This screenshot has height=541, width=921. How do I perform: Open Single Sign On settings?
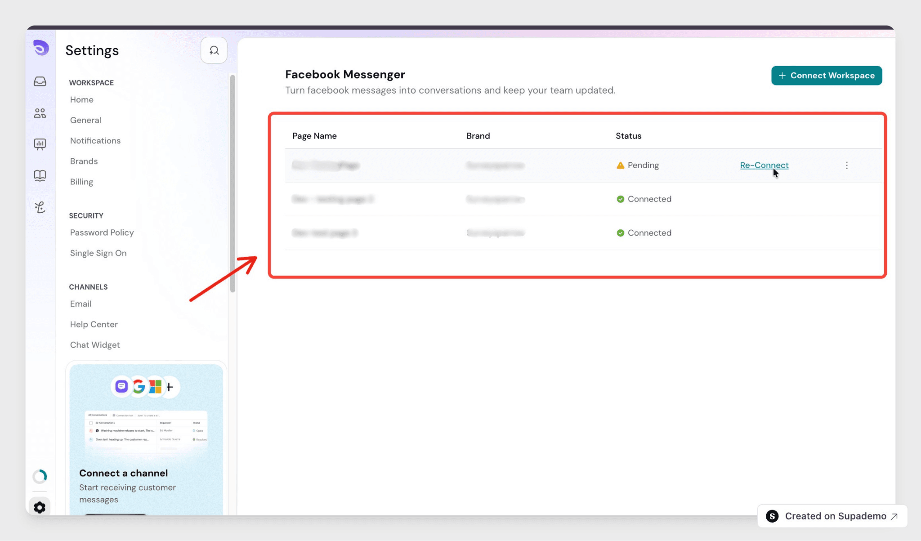pos(98,253)
